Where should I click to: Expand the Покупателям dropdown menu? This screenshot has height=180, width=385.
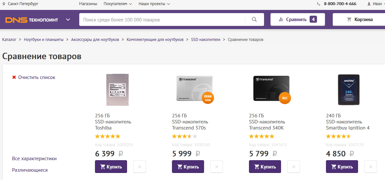coord(118,4)
